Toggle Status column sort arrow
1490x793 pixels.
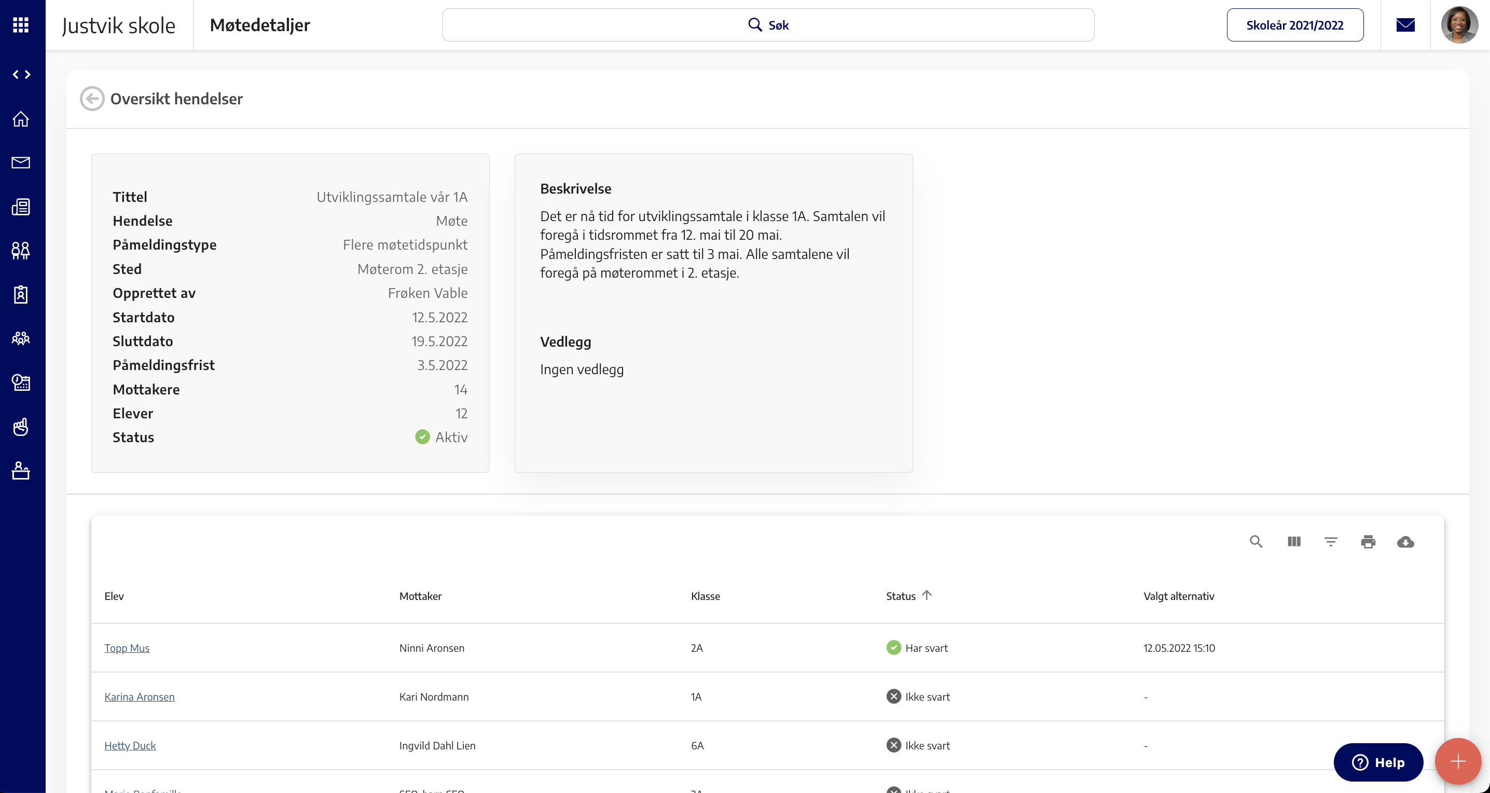point(927,595)
